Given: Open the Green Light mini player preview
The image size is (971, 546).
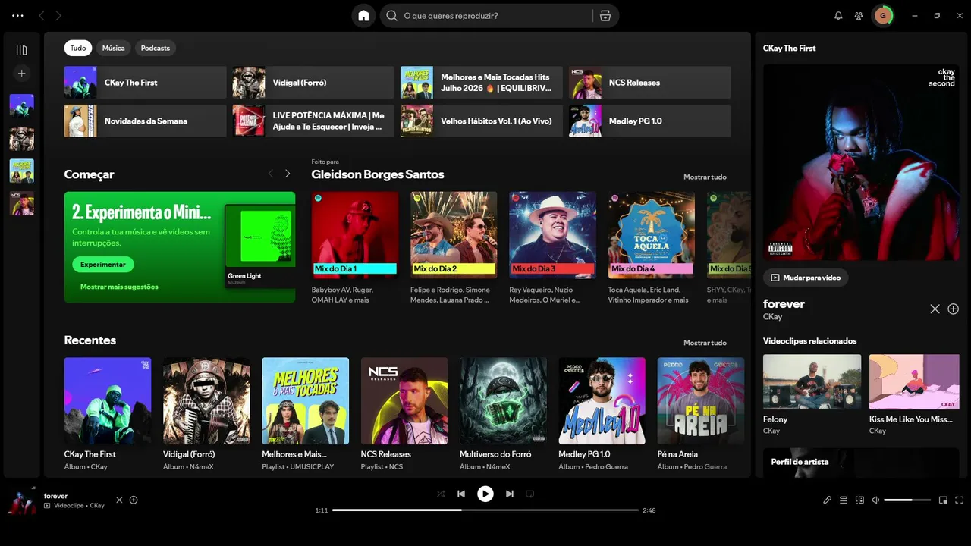Looking at the screenshot, I should tap(260, 246).
